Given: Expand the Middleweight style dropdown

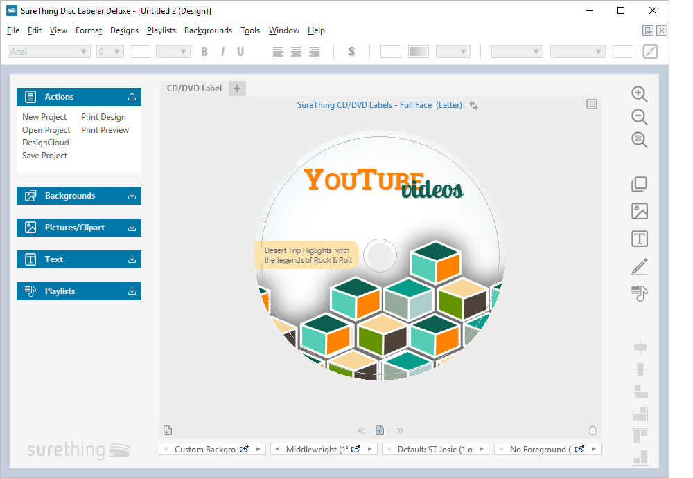Looking at the screenshot, I should [x=324, y=448].
